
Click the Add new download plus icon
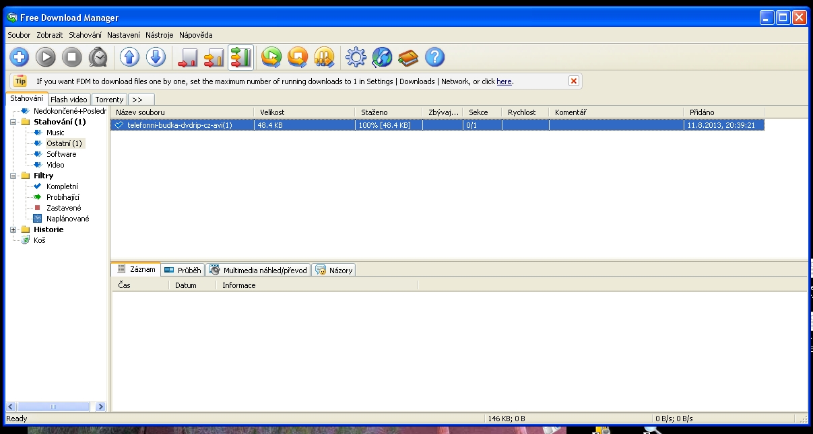[20, 58]
